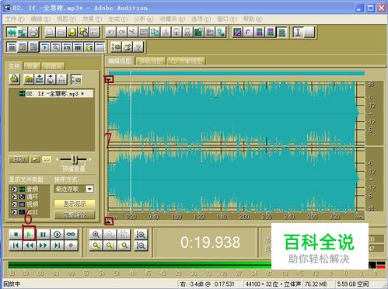Image resolution: width=388 pixels, height=289 pixels.
Task: Save the file using the yellow floppy icon
Action: pos(72,33)
